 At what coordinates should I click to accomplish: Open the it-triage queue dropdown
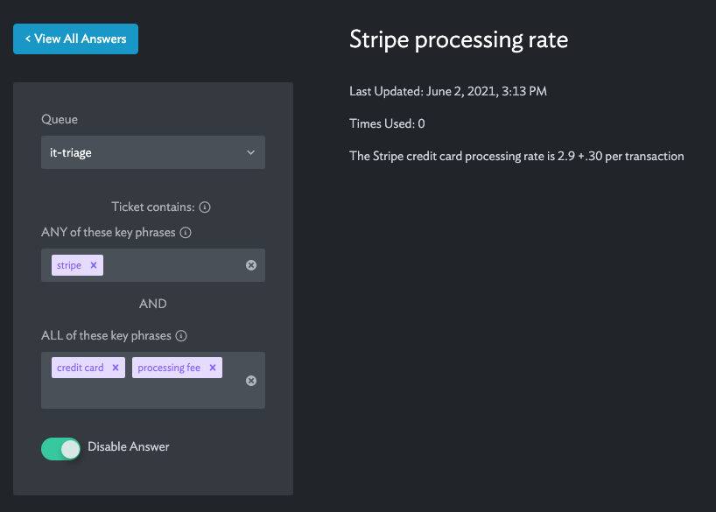point(153,152)
